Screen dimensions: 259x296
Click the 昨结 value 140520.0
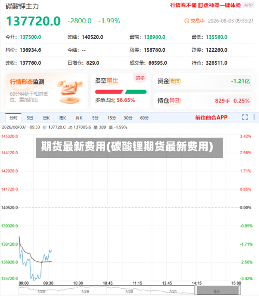(x=92, y=37)
